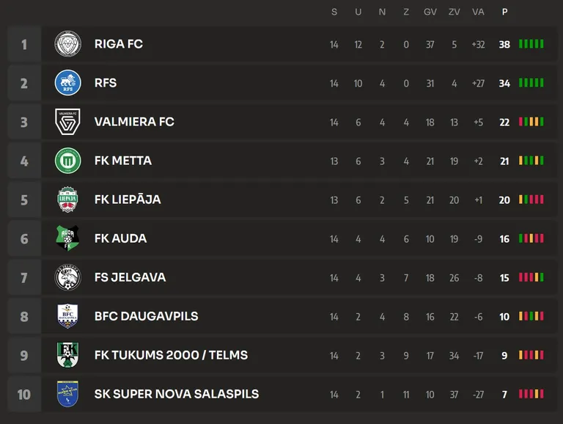This screenshot has width=563, height=424.
Task: Open the FK Liepāja crest icon
Action: 67,200
